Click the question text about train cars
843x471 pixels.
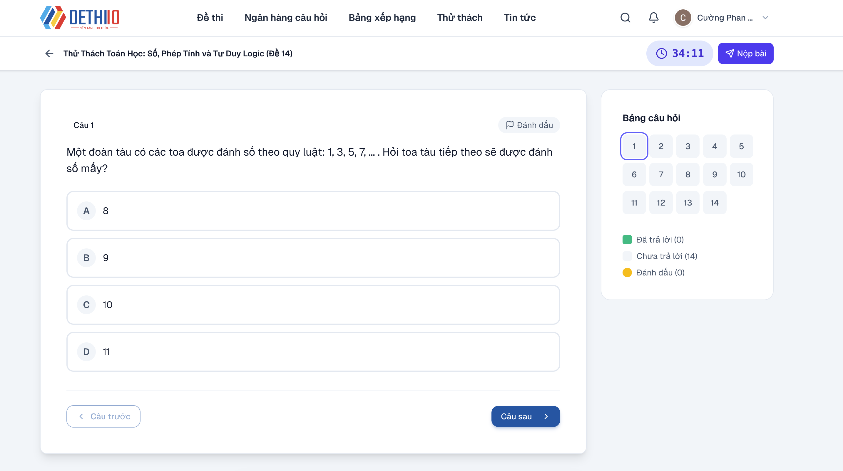point(310,160)
